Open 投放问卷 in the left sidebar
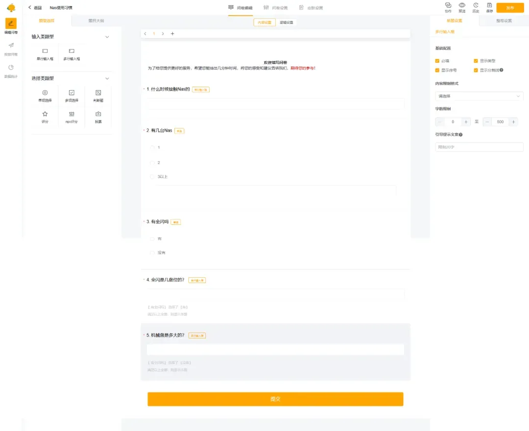 click(11, 48)
